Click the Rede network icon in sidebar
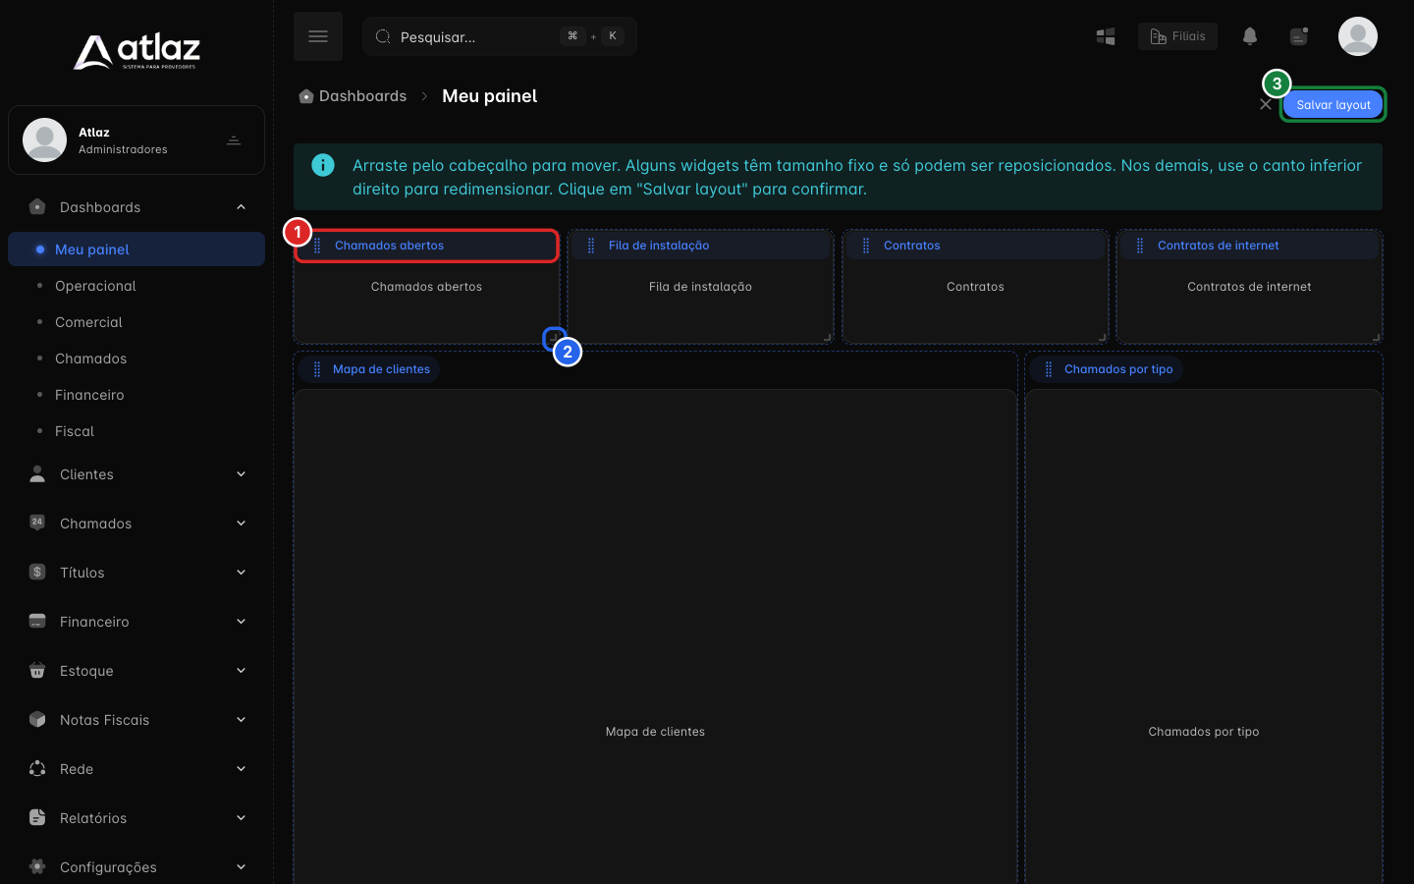This screenshot has width=1414, height=884. (x=37, y=768)
